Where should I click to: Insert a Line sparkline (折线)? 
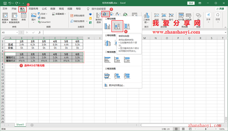coord(157,17)
